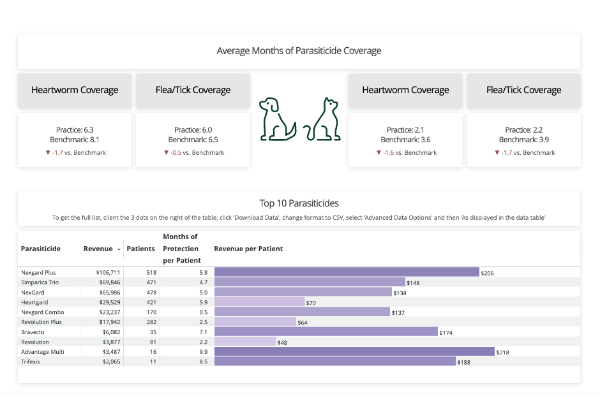600x408 pixels.
Task: Click the dog outline icon
Action: point(278,119)
